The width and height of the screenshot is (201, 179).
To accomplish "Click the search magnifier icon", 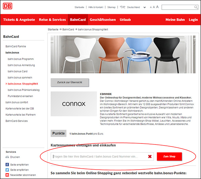I will [x=196, y=7].
